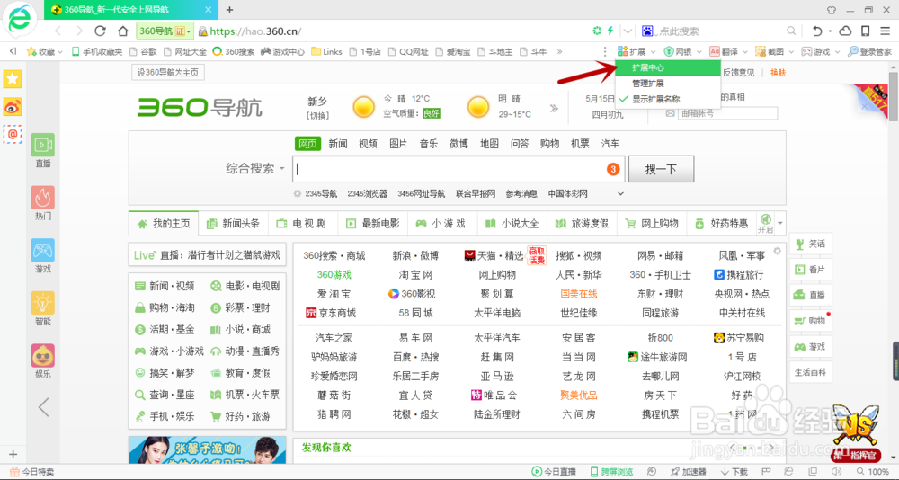Open 下载 downloads in status bar

coord(734,472)
